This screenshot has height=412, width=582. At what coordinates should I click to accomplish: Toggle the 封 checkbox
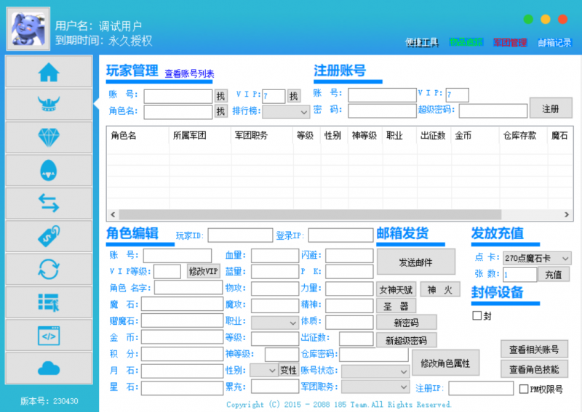(477, 315)
